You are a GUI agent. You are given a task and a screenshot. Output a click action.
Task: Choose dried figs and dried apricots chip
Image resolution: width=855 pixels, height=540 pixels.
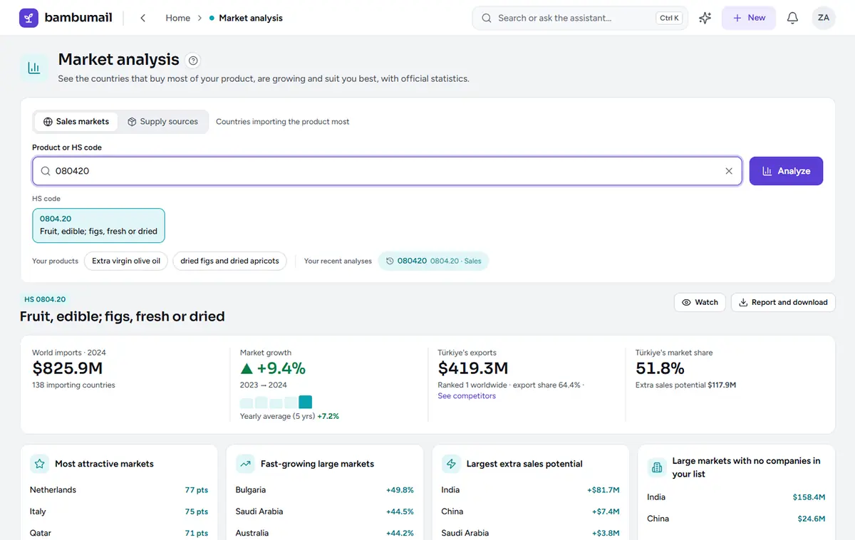coord(229,261)
